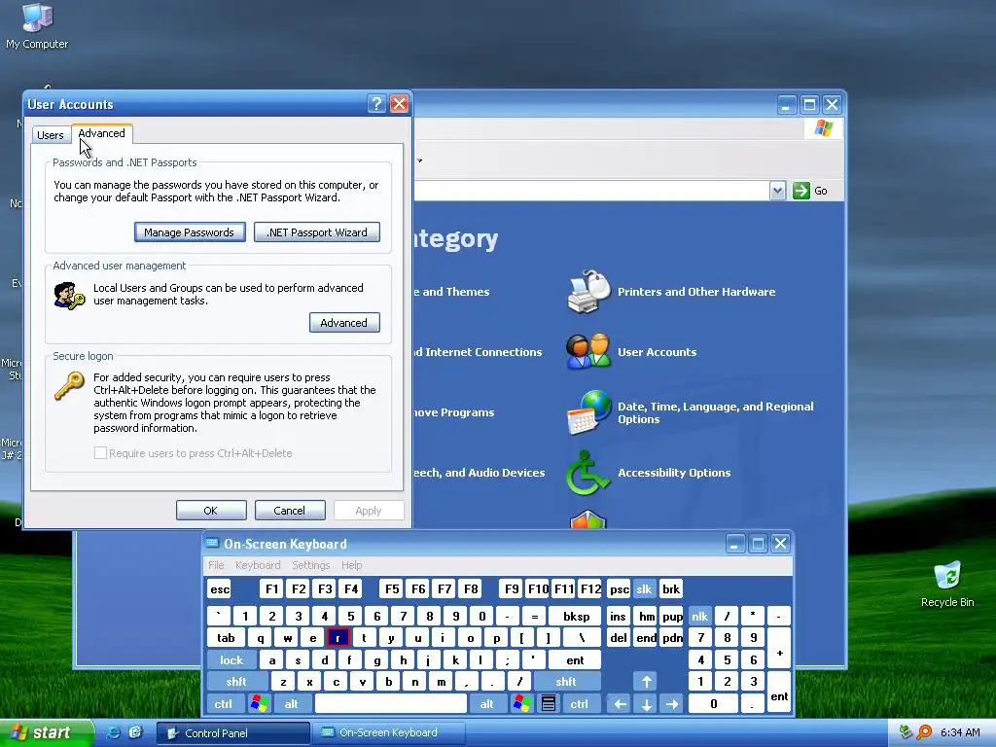Click the tall numpad ent key

point(779,693)
